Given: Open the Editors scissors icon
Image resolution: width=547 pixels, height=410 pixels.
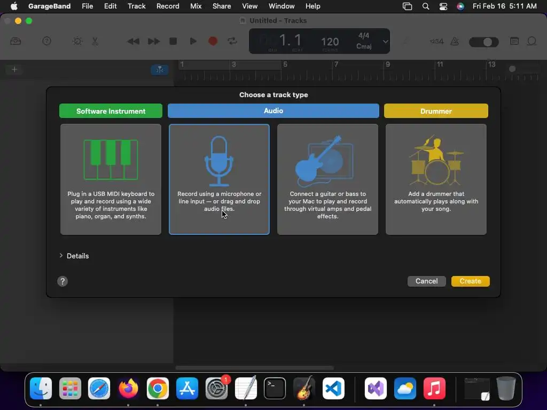Looking at the screenshot, I should click(95, 42).
